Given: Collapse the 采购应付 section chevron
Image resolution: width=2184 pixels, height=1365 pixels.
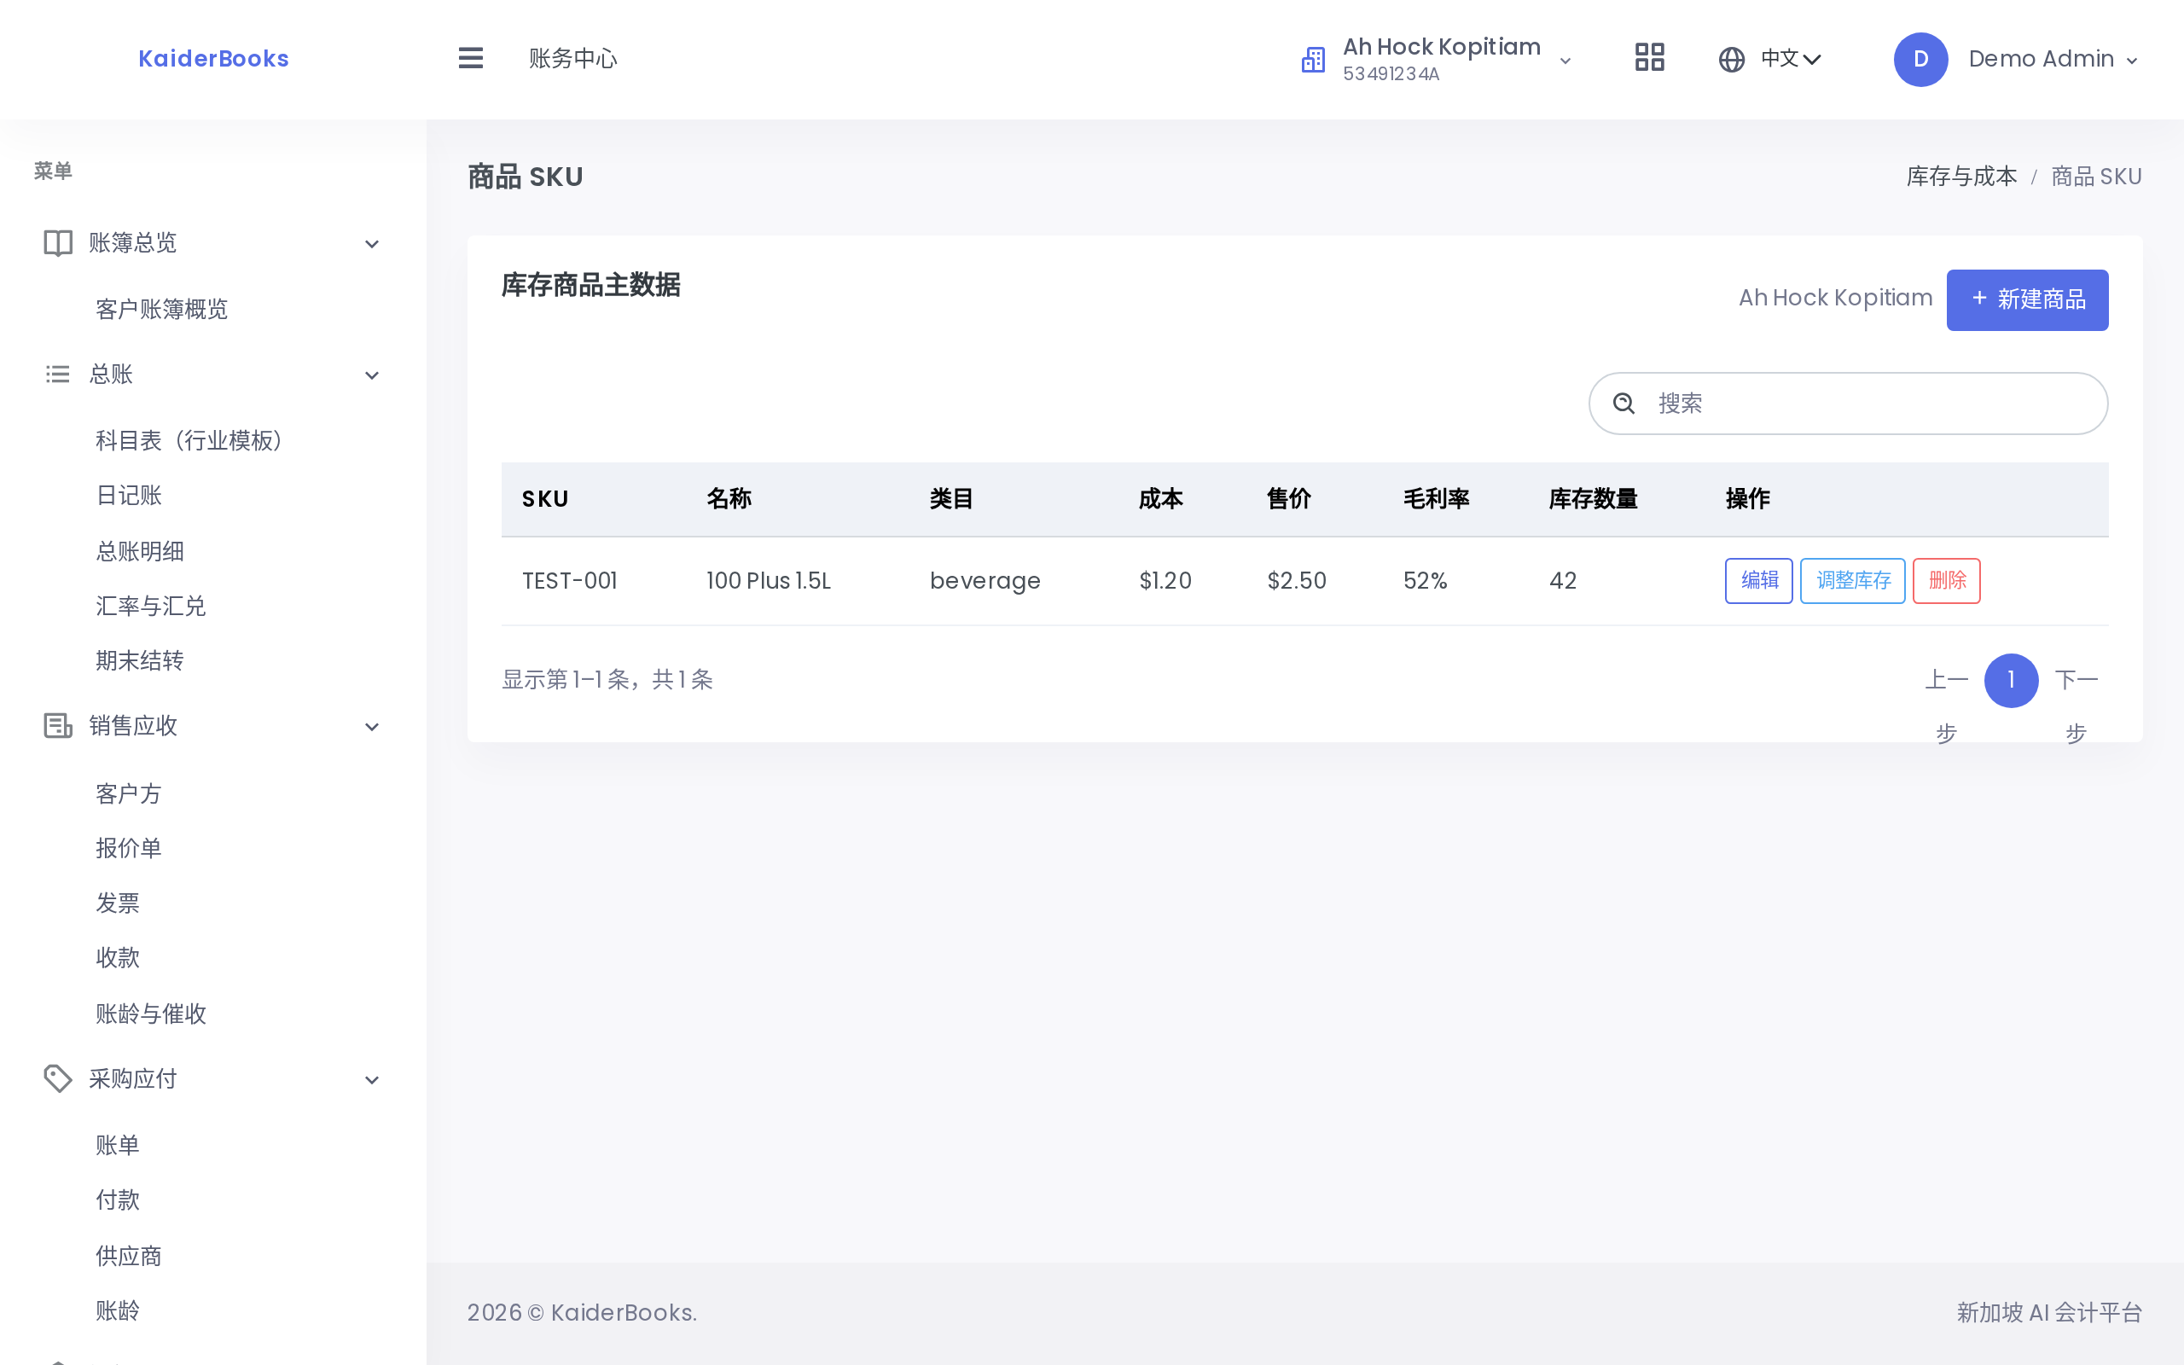Looking at the screenshot, I should point(372,1080).
